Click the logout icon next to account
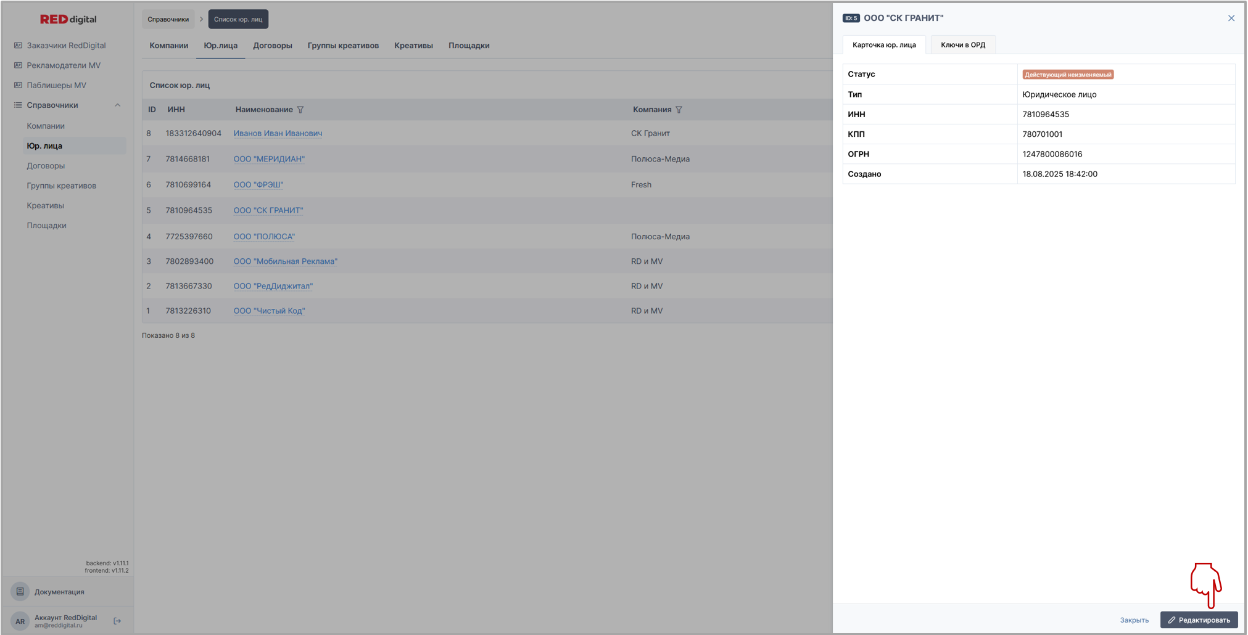Viewport: 1248px width, 635px height. click(x=117, y=621)
